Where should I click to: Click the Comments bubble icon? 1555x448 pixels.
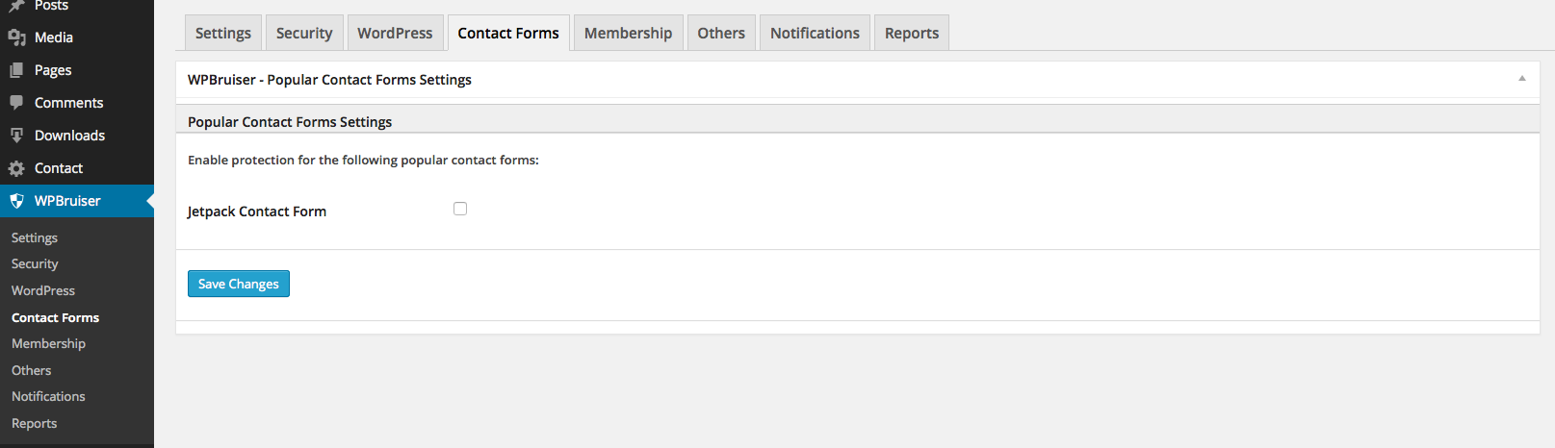pos(16,103)
